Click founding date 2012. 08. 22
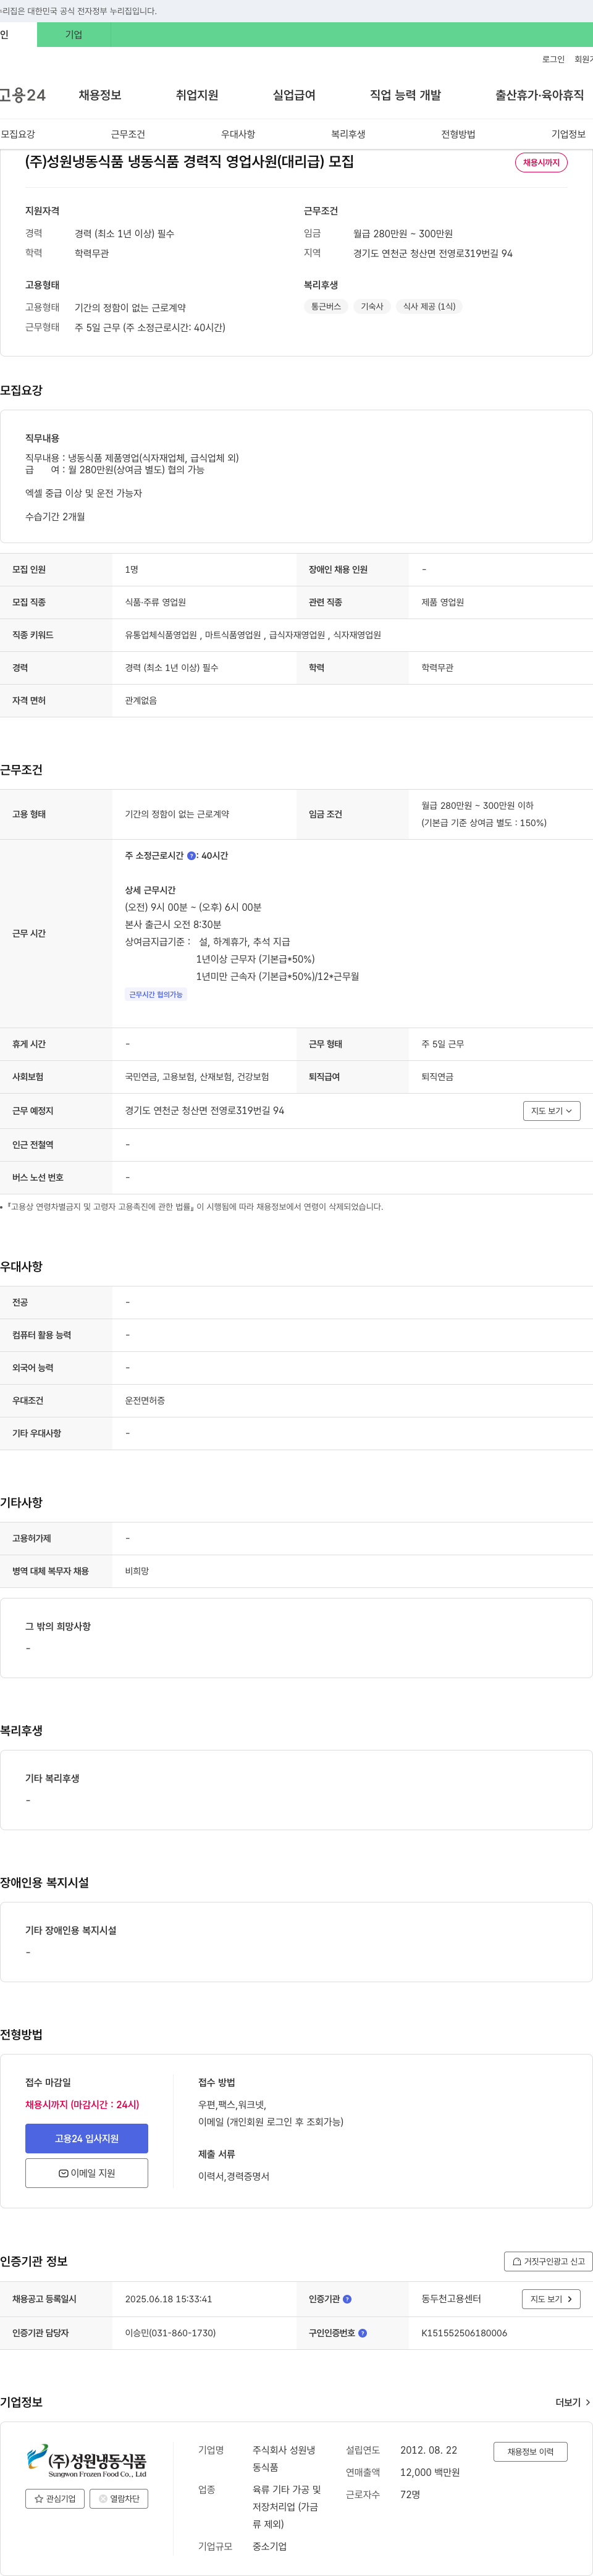 click(428, 2450)
